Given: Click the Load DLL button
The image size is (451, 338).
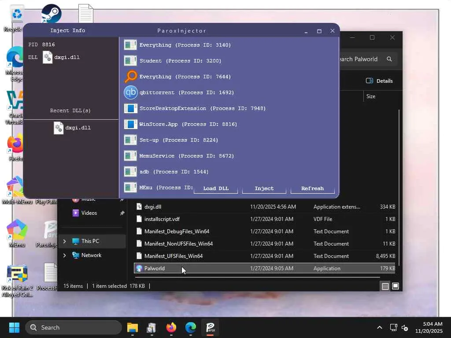Looking at the screenshot, I should coord(216,188).
